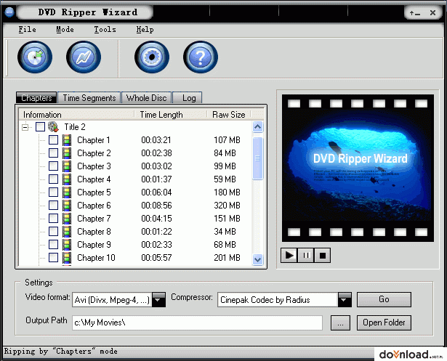The height and width of the screenshot is (361, 447).
Task: Click the chapter list scroll up arrow
Action: tap(258, 127)
